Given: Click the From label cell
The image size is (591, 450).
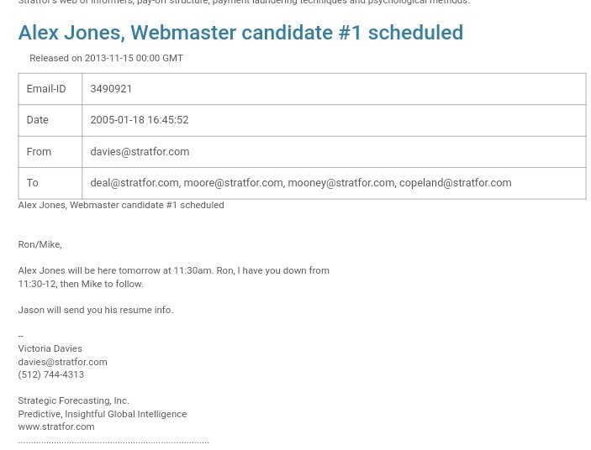Looking at the screenshot, I should coord(50,152).
